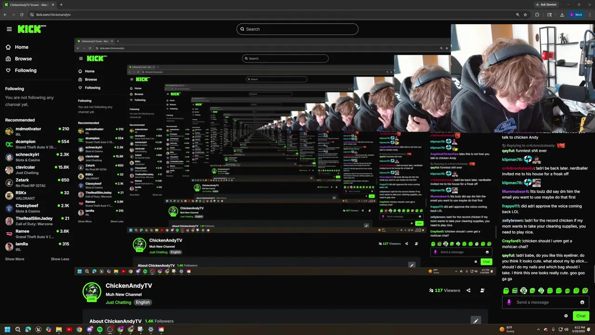Open chat settings gear

(x=566, y=316)
